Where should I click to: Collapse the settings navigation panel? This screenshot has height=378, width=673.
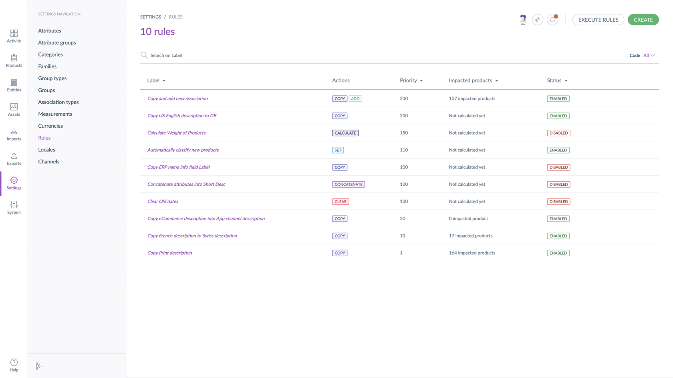tap(40, 366)
